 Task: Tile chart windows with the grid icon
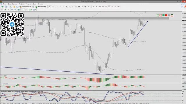coord(19,10)
